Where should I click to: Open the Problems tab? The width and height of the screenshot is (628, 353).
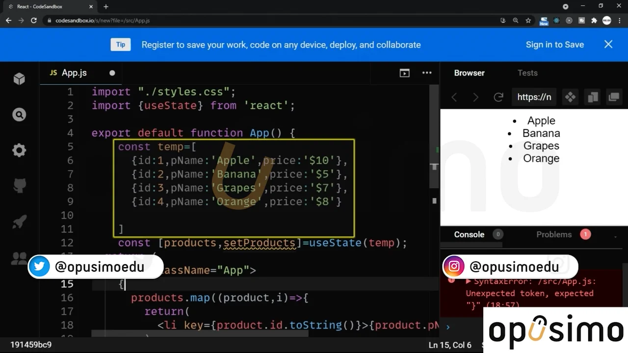click(554, 234)
